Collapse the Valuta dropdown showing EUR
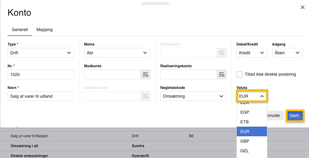 (252, 96)
